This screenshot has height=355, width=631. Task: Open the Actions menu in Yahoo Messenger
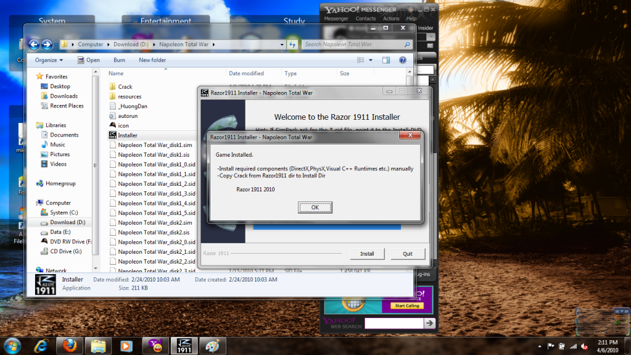click(391, 19)
